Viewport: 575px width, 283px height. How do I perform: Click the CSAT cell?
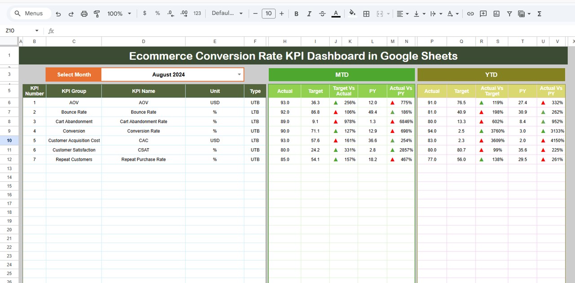tap(143, 150)
